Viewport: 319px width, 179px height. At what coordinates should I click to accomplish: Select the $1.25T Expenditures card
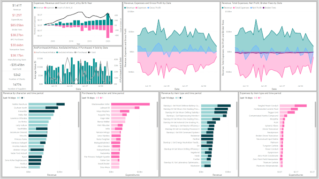pos(17,17)
